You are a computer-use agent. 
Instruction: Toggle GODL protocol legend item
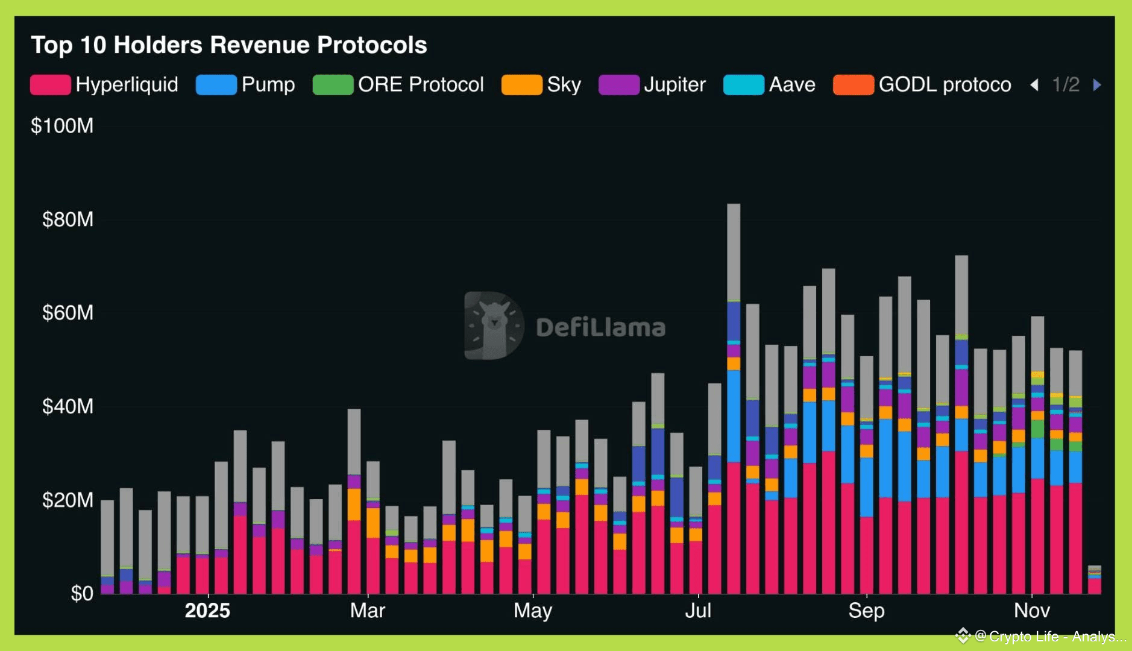[x=922, y=84]
